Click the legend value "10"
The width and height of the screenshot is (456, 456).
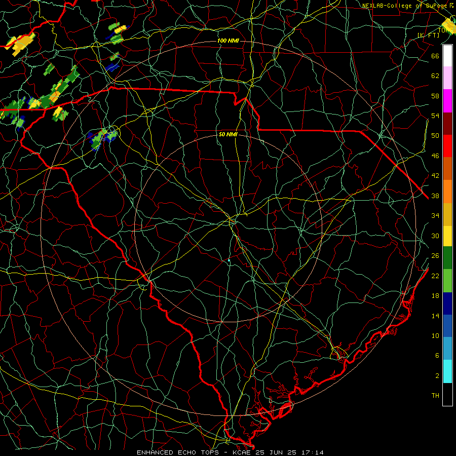pos(435,335)
